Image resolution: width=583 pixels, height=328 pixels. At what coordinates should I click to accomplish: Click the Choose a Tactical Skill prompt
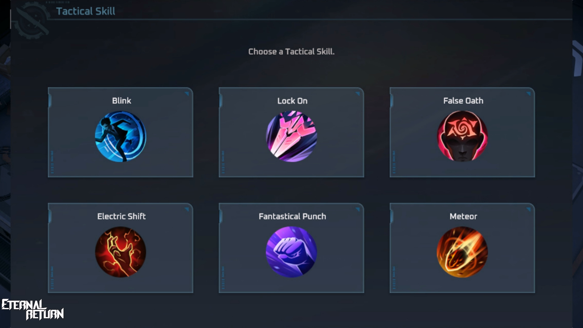click(x=291, y=52)
